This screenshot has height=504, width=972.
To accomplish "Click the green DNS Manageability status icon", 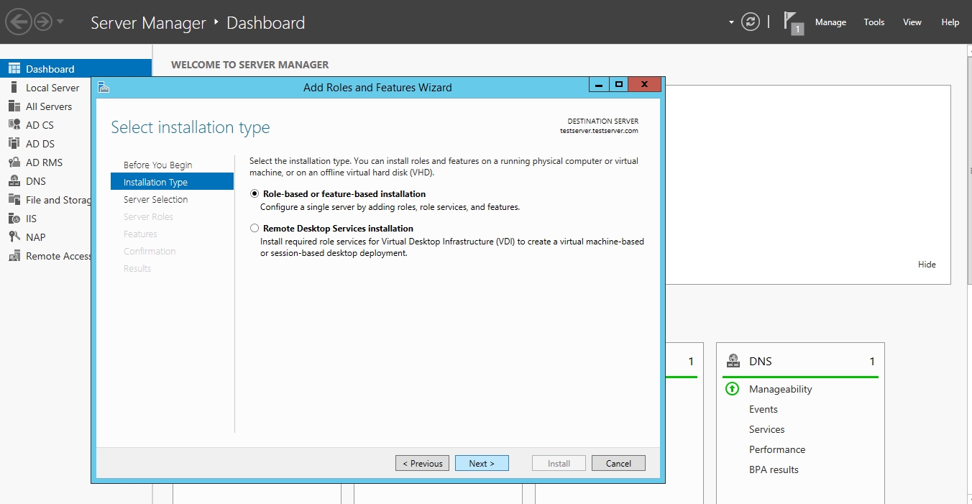I will [x=732, y=389].
